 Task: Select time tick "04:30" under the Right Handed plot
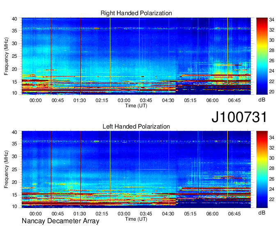pos(168,100)
